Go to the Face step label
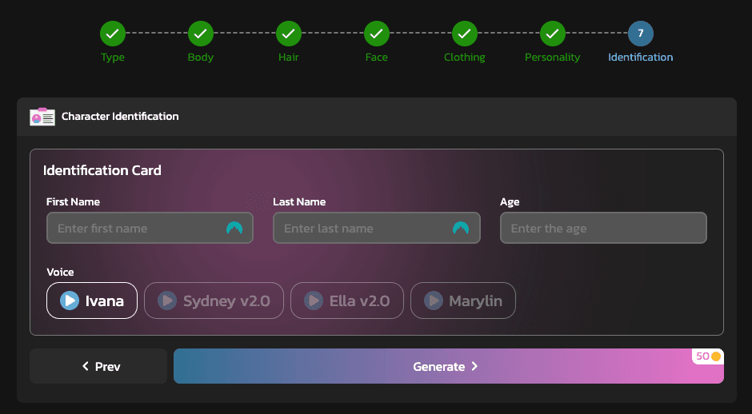The width and height of the screenshot is (752, 414). 377,57
